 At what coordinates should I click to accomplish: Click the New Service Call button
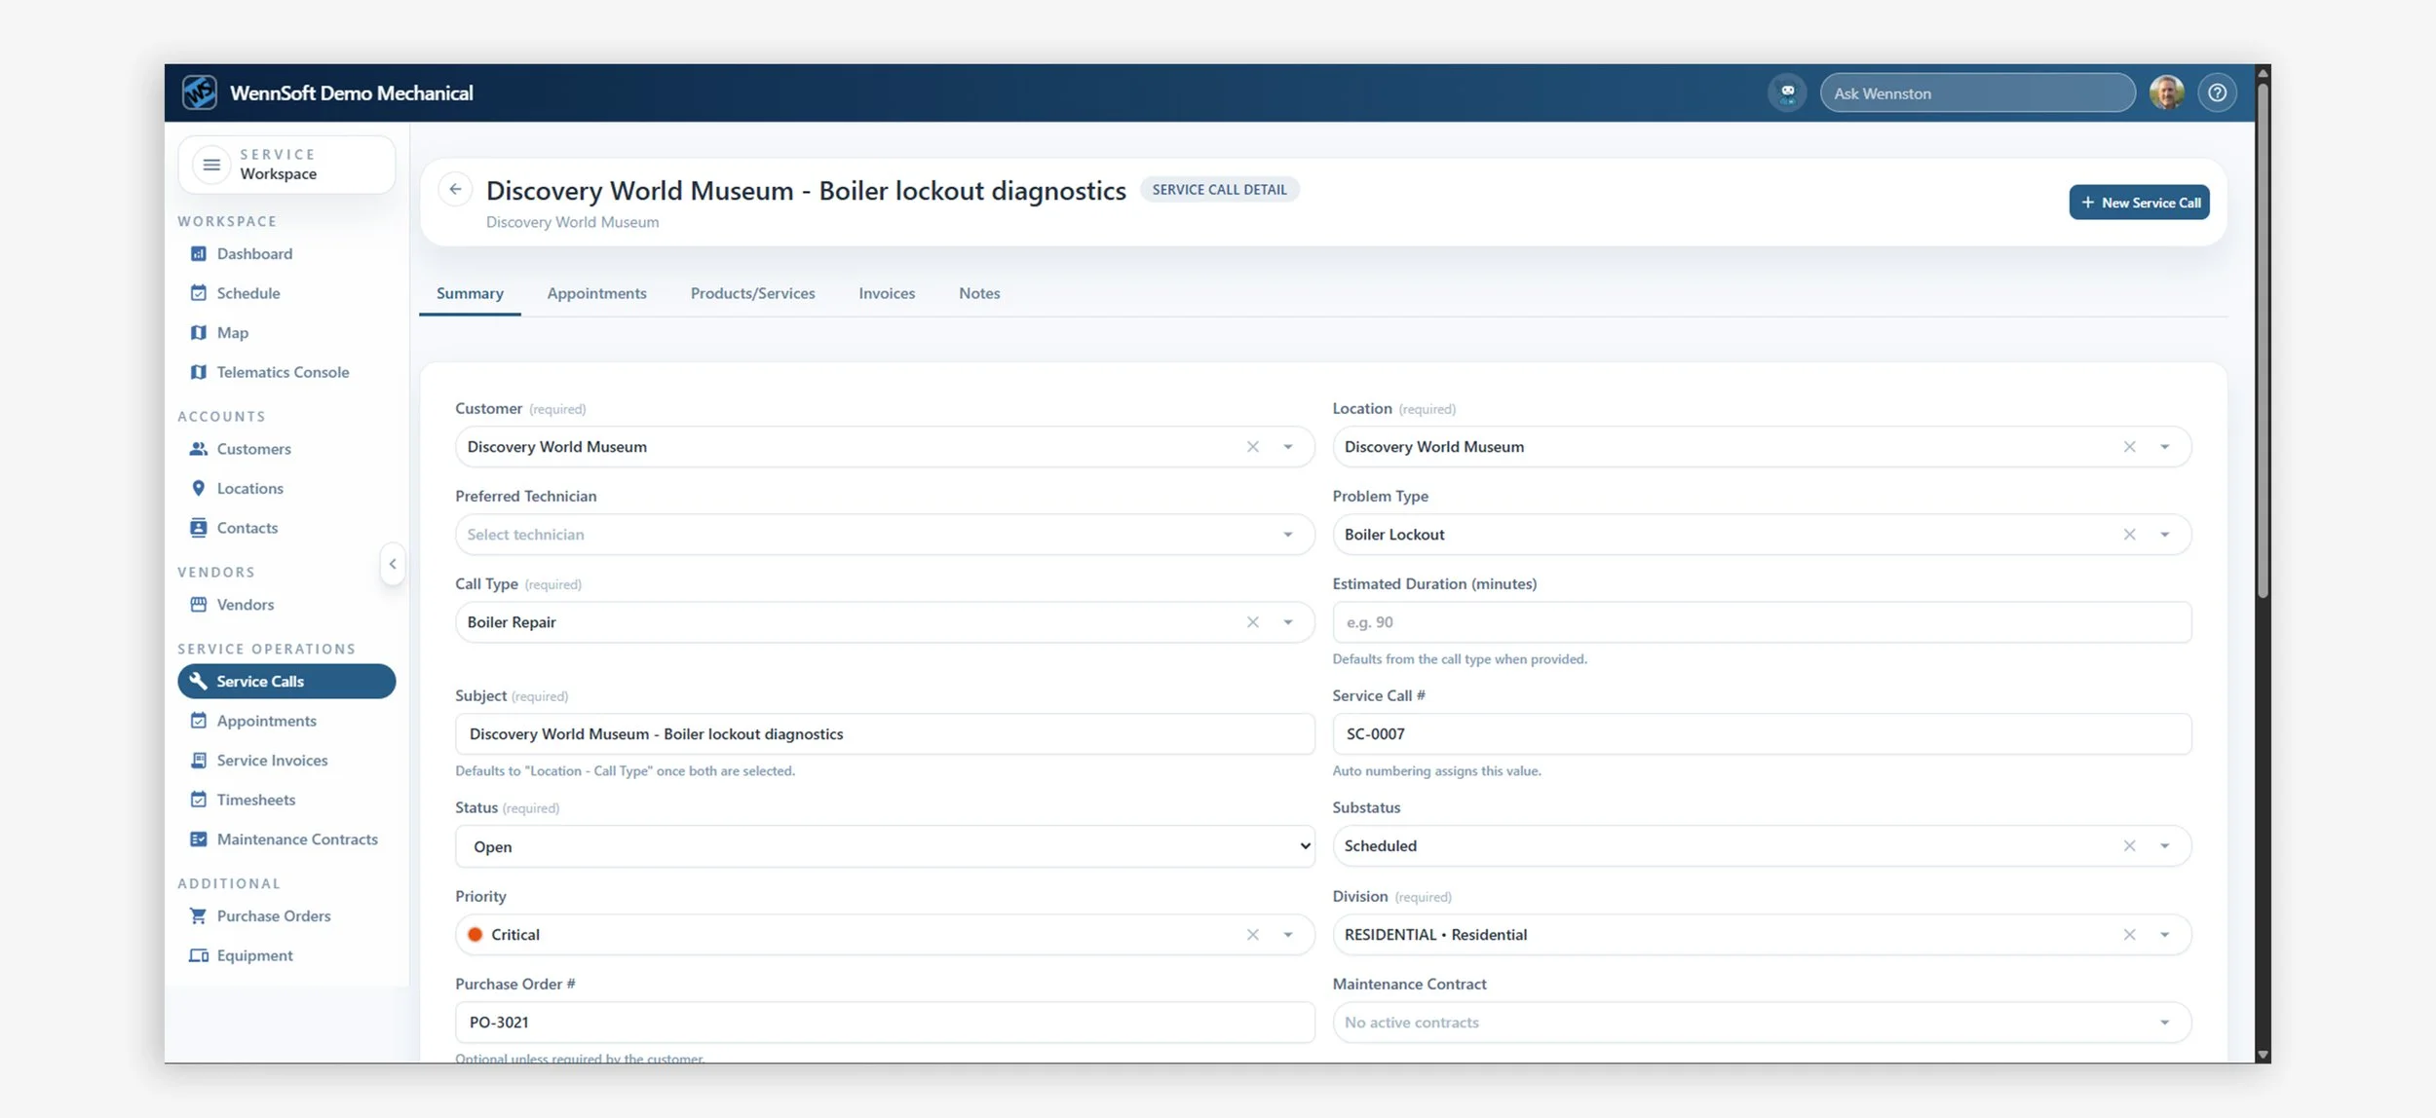tap(2139, 203)
